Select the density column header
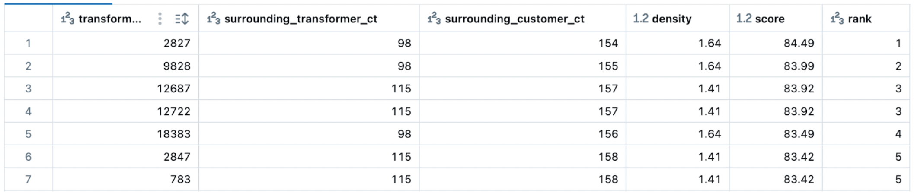This screenshot has height=196, width=914. [671, 19]
